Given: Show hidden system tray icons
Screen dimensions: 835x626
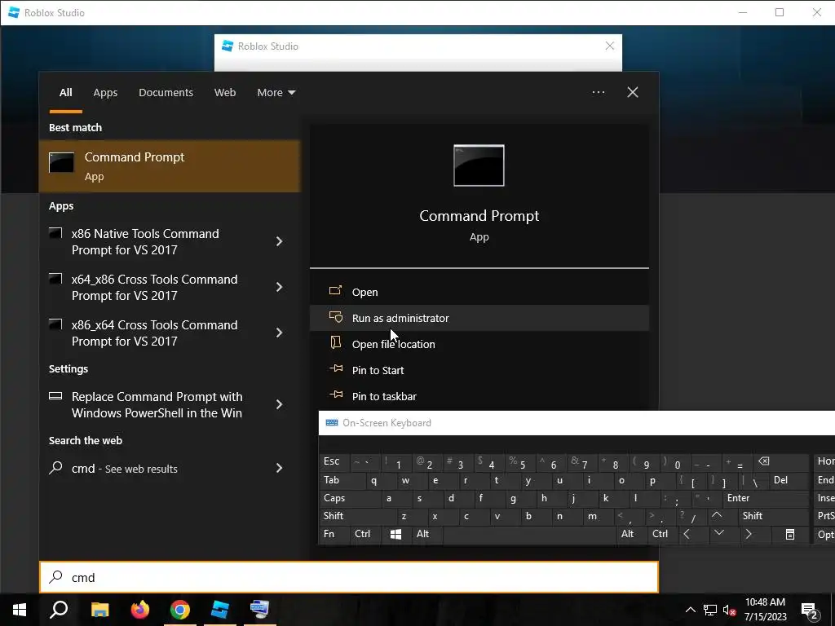Looking at the screenshot, I should tap(690, 610).
